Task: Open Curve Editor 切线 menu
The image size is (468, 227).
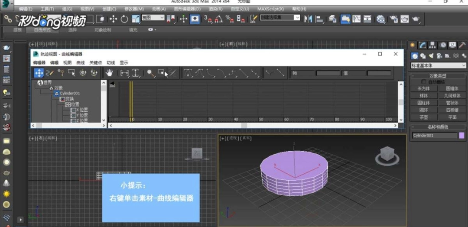Action: 111,63
